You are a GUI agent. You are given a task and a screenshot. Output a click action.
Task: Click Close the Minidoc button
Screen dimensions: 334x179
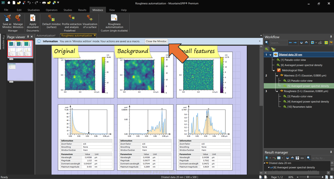(156, 41)
